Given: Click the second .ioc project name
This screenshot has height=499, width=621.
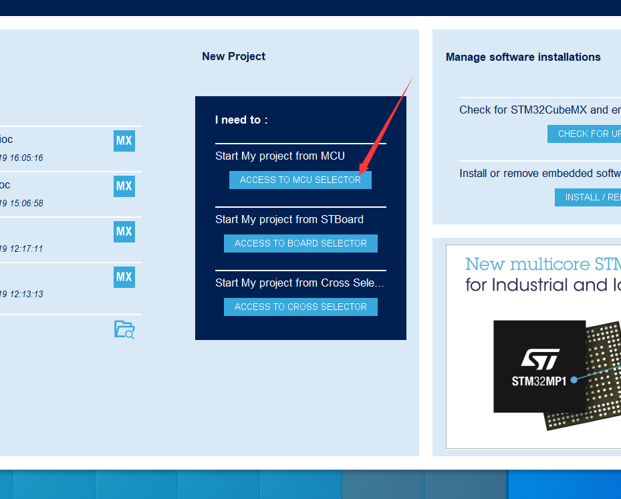Looking at the screenshot, I should click(5, 184).
